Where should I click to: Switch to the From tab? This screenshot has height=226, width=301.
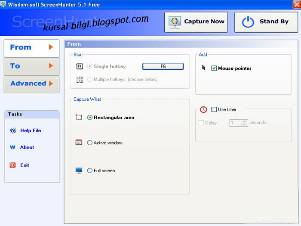click(x=31, y=48)
